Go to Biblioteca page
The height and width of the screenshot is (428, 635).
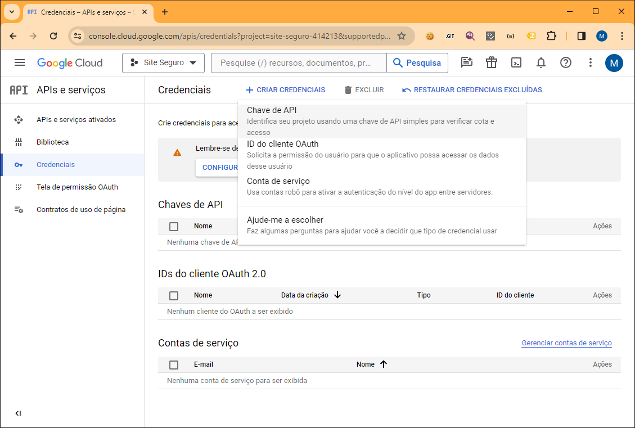53,142
